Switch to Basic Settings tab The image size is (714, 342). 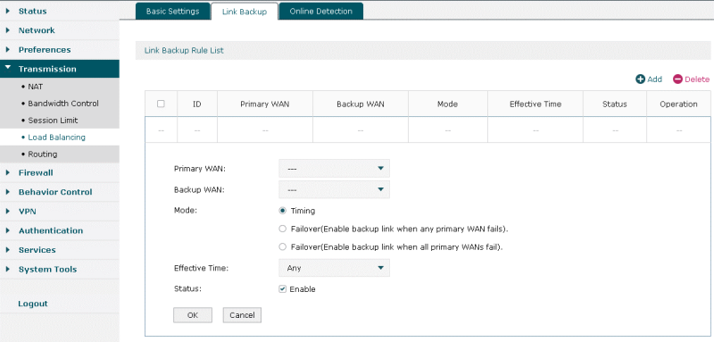172,12
